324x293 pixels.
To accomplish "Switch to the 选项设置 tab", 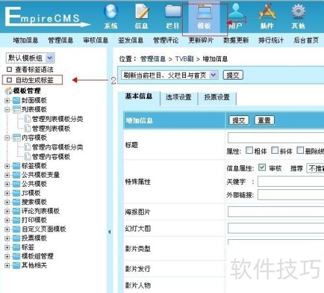I will click(x=179, y=97).
